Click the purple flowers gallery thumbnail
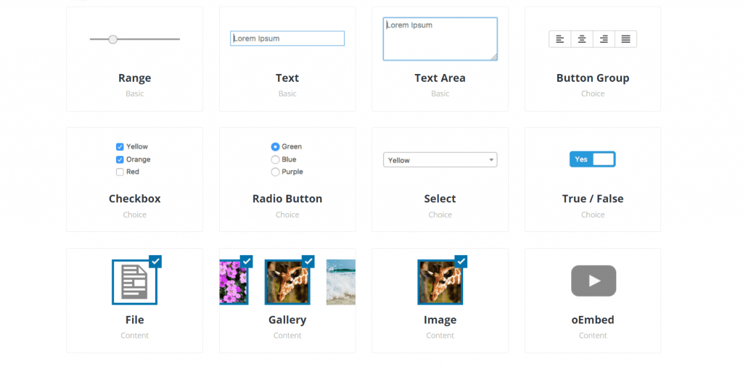Image resolution: width=743 pixels, height=369 pixels. [234, 282]
